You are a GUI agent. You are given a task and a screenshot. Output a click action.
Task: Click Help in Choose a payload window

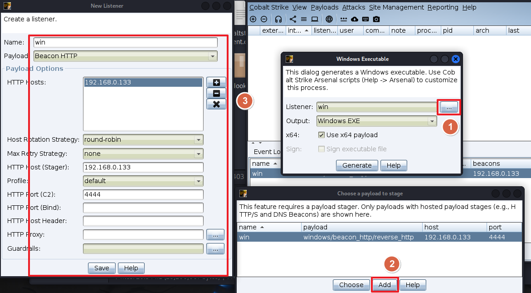tap(413, 285)
